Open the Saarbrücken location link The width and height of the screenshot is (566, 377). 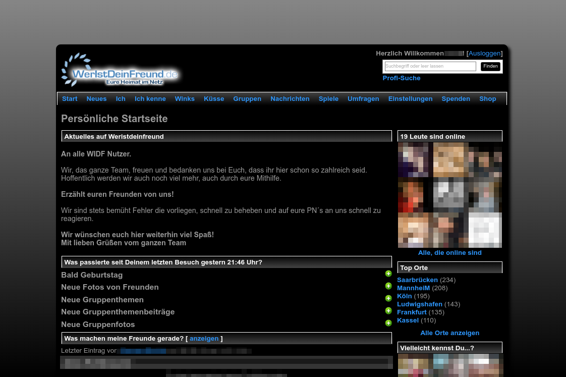click(x=417, y=280)
